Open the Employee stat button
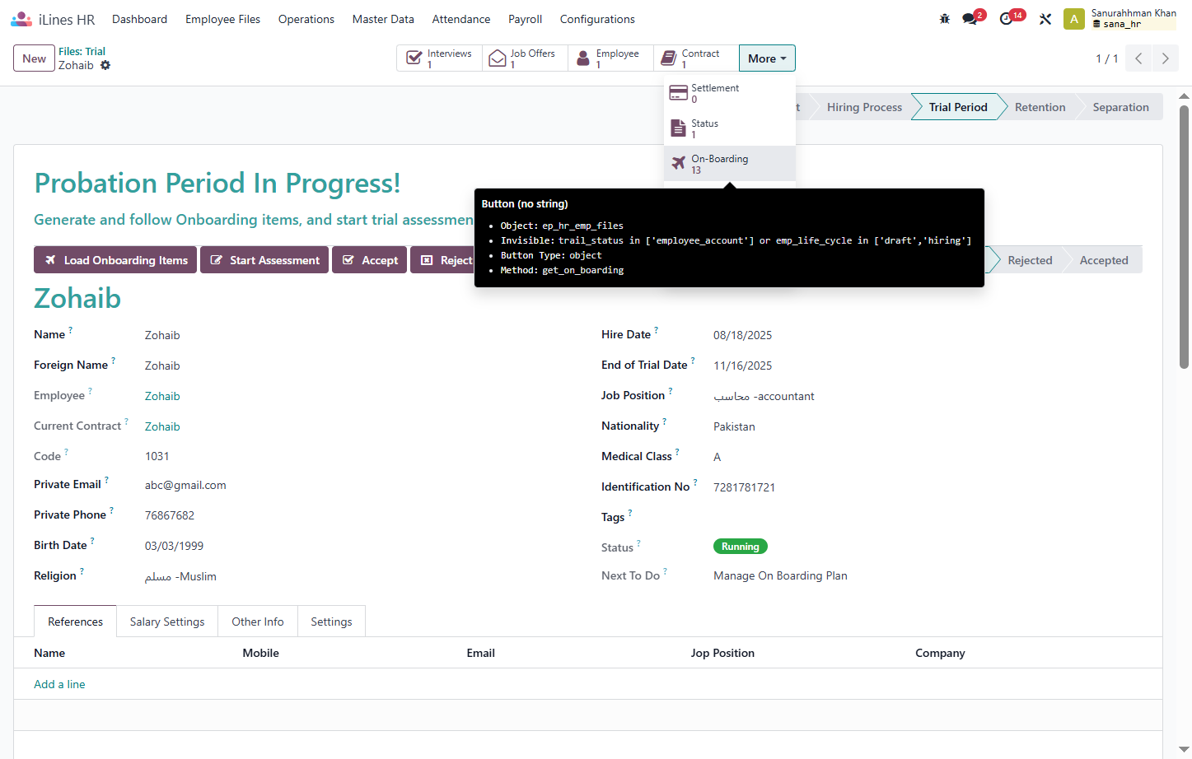Screen dimensions: 1192x759 (611, 58)
